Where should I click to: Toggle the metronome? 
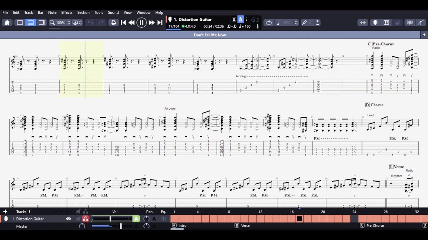click(x=240, y=19)
